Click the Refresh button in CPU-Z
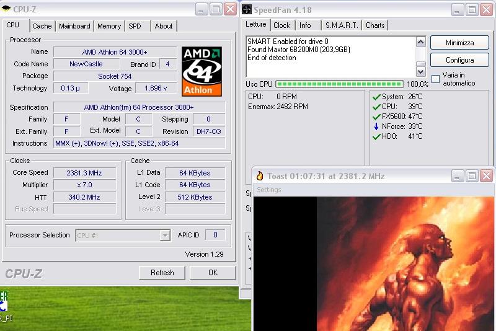The height and width of the screenshot is (331, 496). [x=162, y=273]
